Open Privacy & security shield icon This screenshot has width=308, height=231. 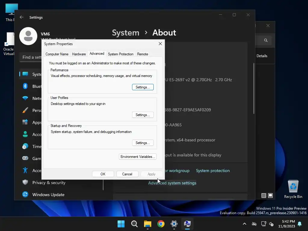pyautogui.click(x=25, y=182)
